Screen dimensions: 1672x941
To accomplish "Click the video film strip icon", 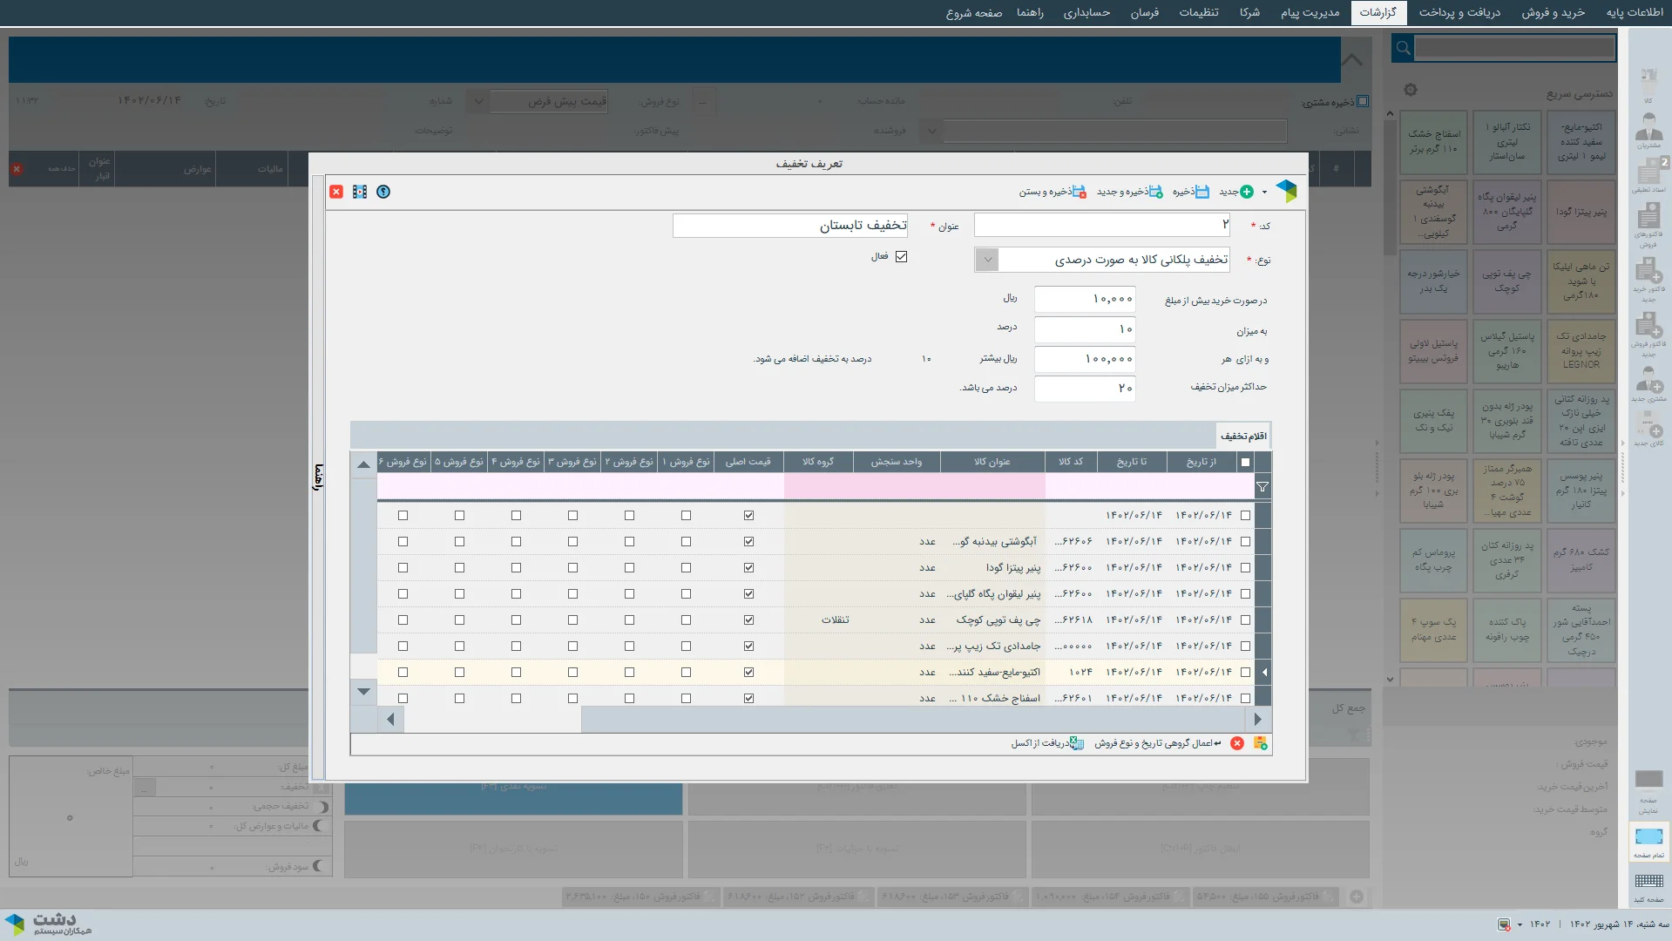I will pos(360,192).
